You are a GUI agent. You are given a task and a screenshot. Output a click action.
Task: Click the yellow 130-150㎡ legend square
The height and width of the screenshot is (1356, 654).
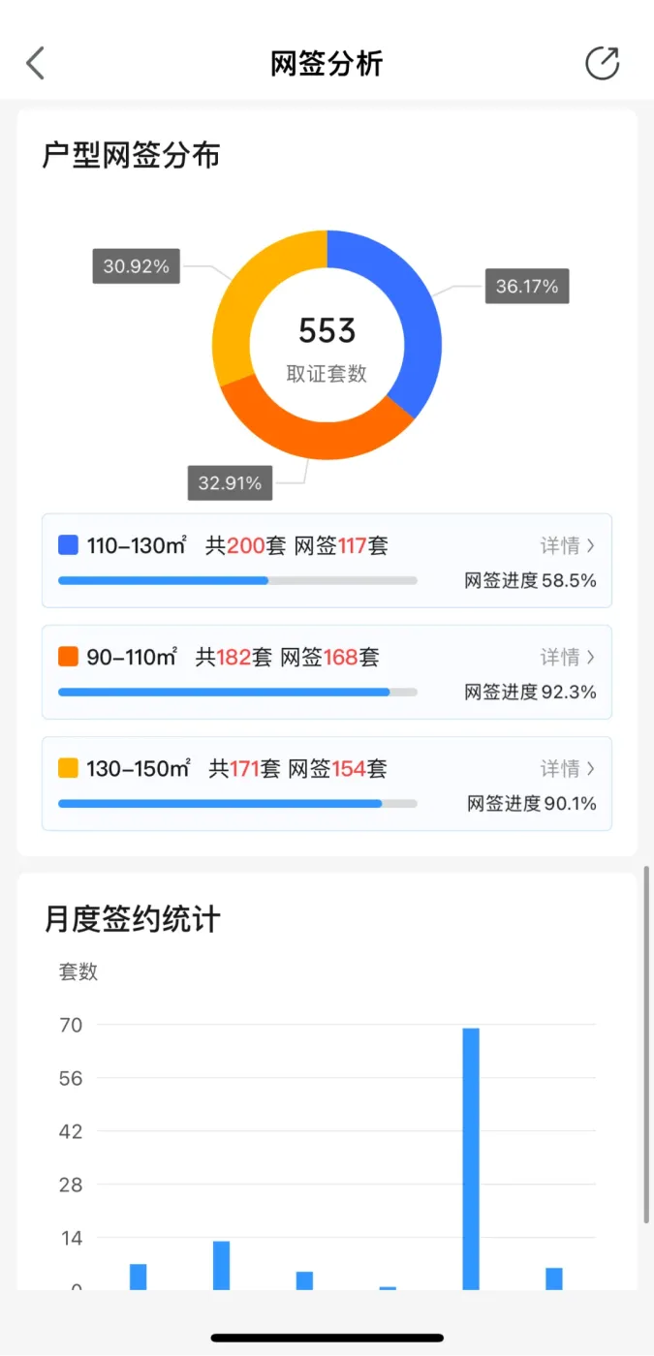coord(68,768)
